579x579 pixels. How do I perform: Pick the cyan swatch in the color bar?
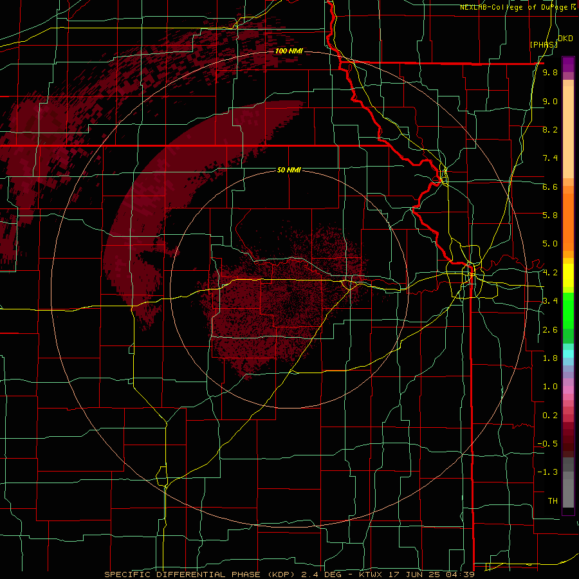coord(568,354)
